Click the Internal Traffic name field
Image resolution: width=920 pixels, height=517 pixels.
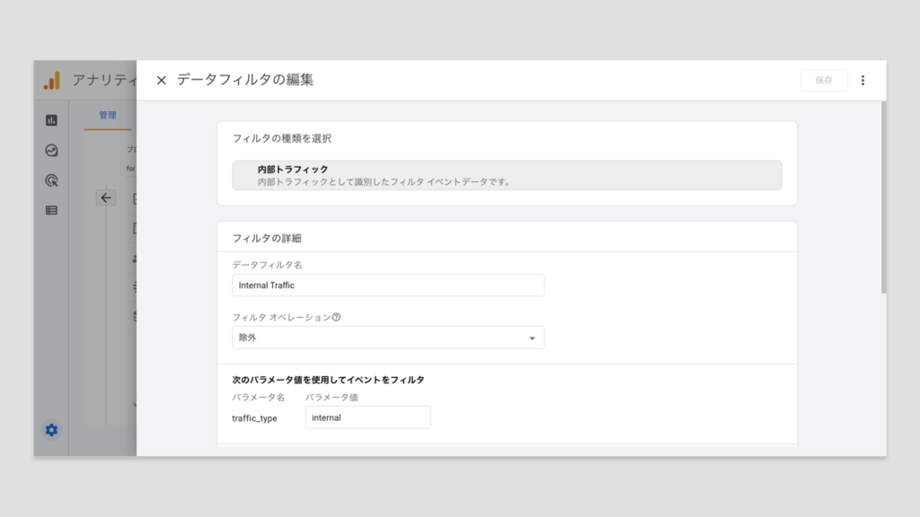pos(387,285)
